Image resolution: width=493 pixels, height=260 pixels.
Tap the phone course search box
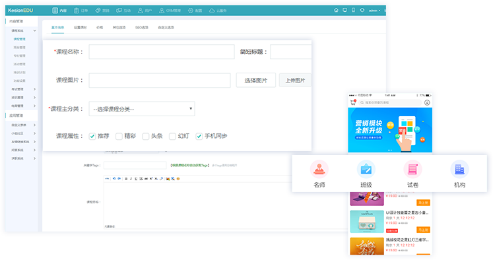(390, 102)
